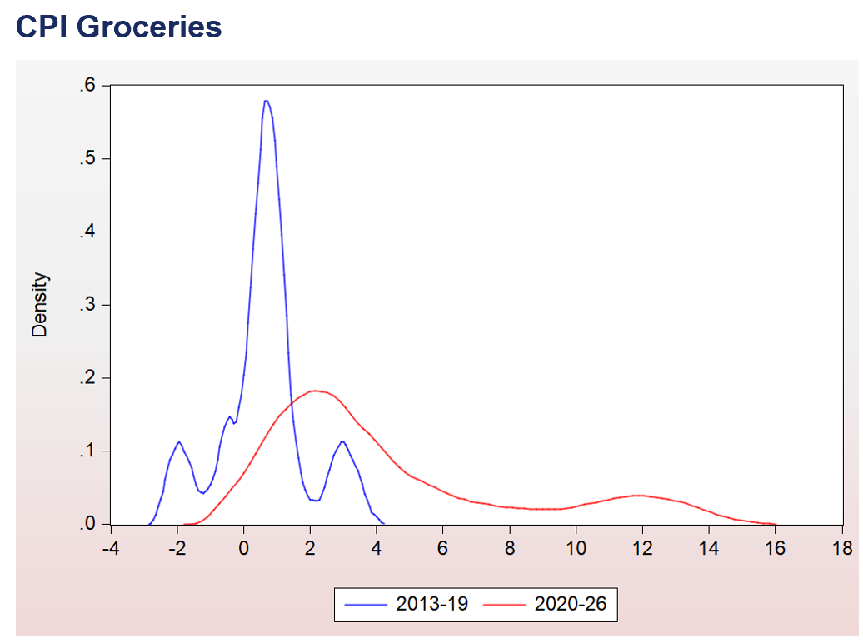
Task: Click the y-axis tick label .4
Action: pyautogui.click(x=88, y=232)
